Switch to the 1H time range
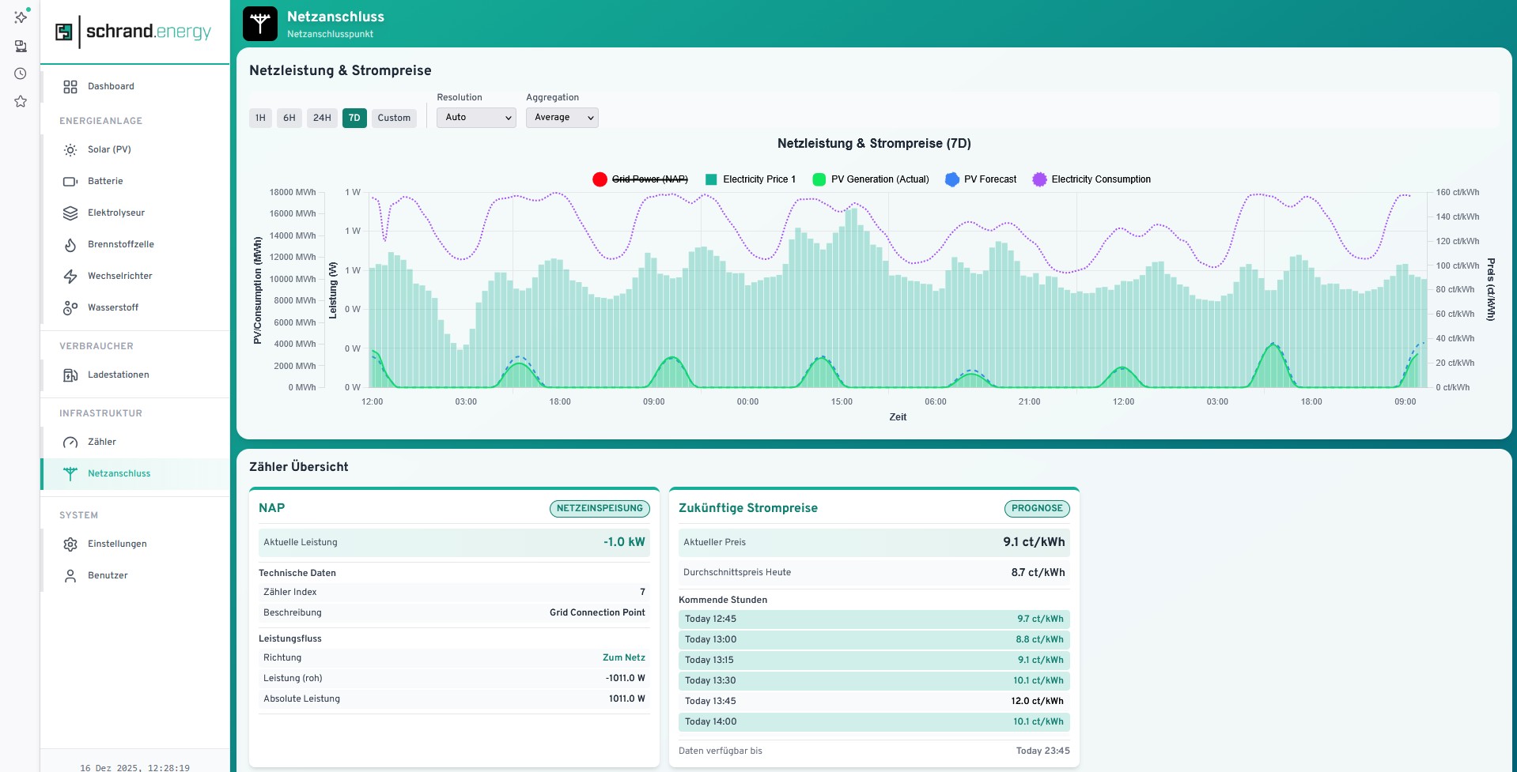 (260, 118)
